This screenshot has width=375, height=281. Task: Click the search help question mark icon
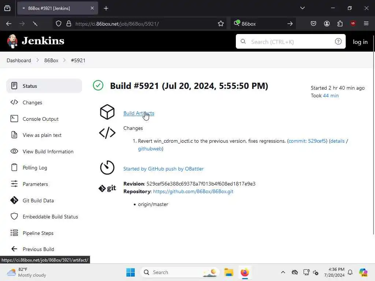(338, 42)
